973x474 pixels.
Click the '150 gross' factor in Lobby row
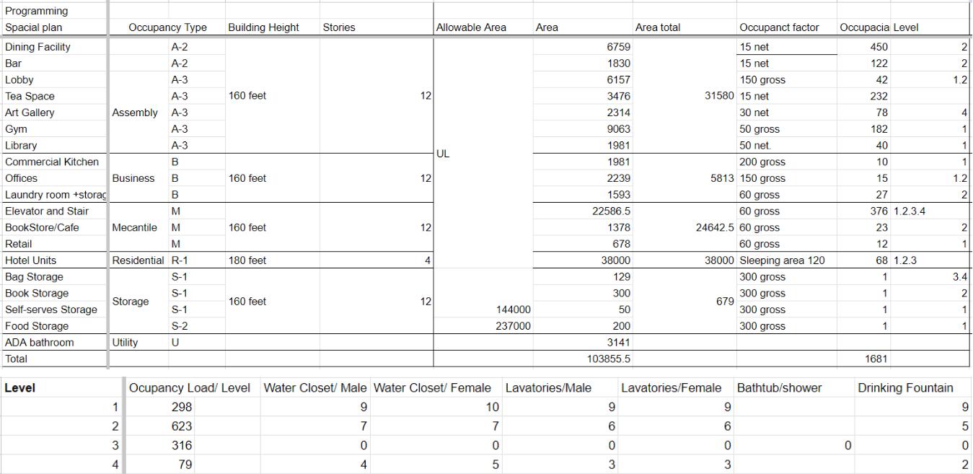pyautogui.click(x=787, y=80)
